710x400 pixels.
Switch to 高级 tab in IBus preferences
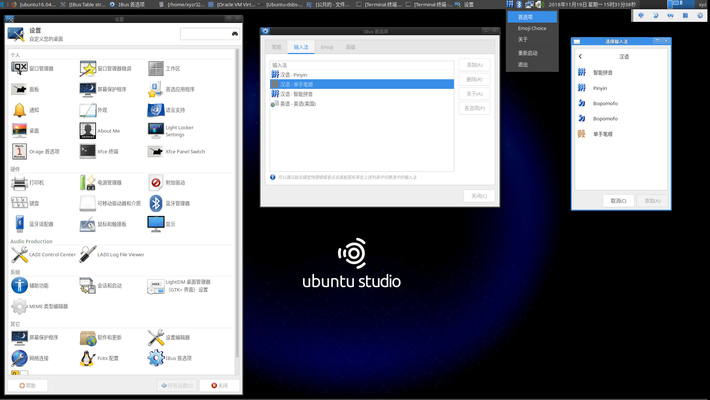351,47
